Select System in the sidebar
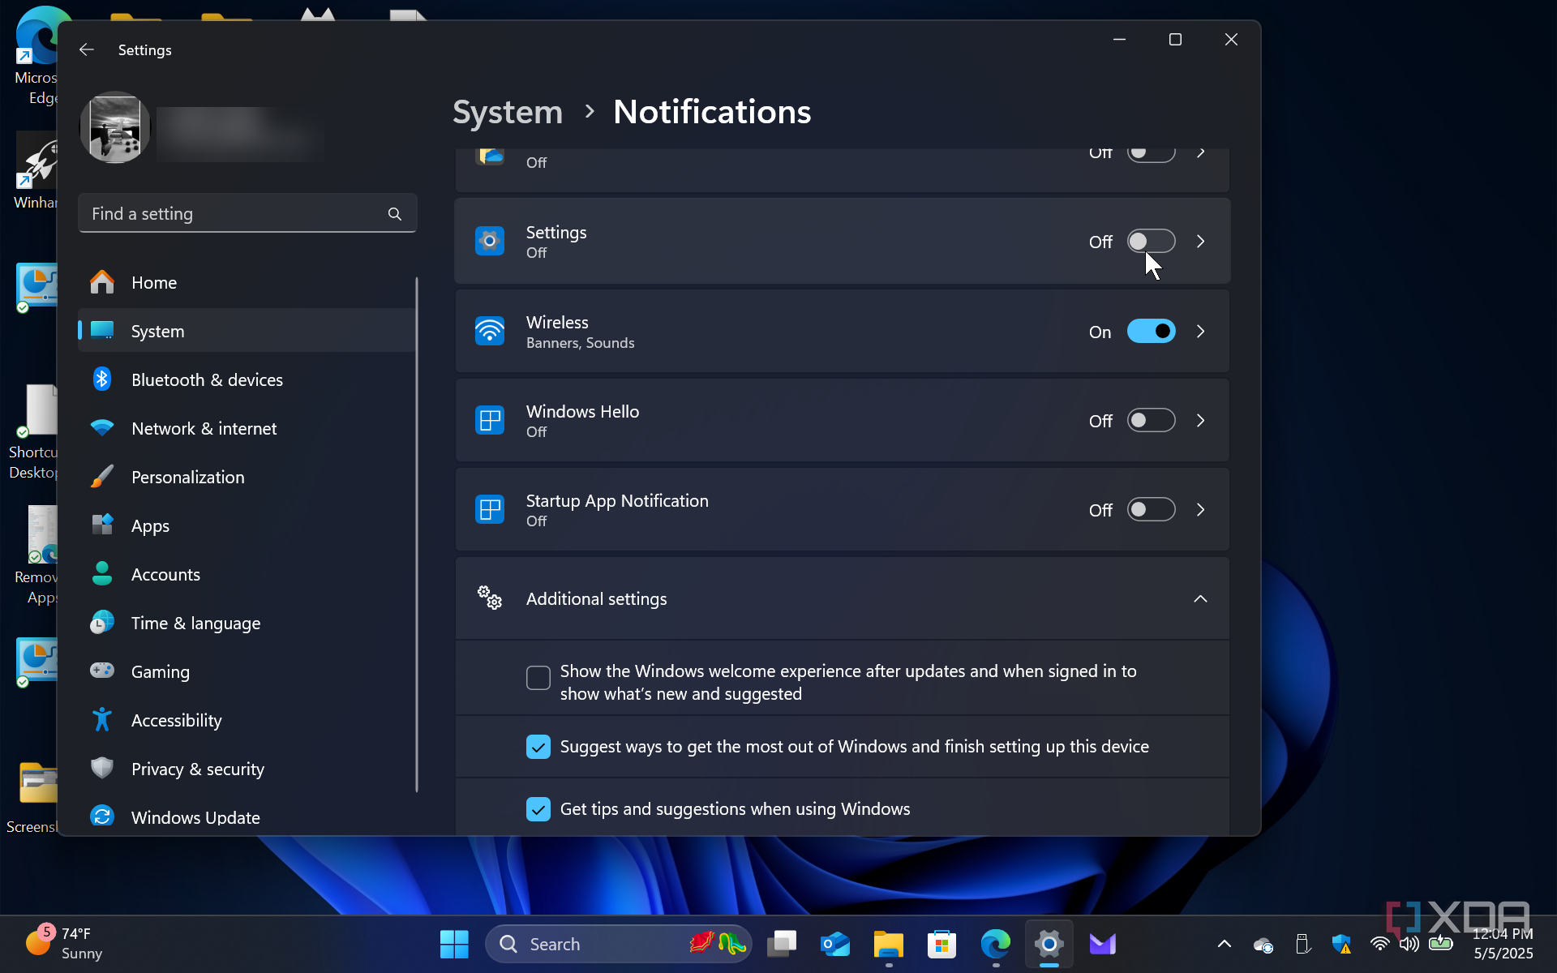This screenshot has width=1557, height=973. coord(247,331)
